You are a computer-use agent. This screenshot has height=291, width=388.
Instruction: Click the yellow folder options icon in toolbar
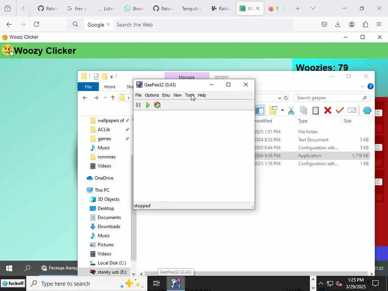(274, 110)
